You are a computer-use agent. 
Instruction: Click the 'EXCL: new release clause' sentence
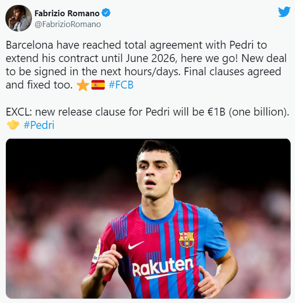tap(147, 112)
